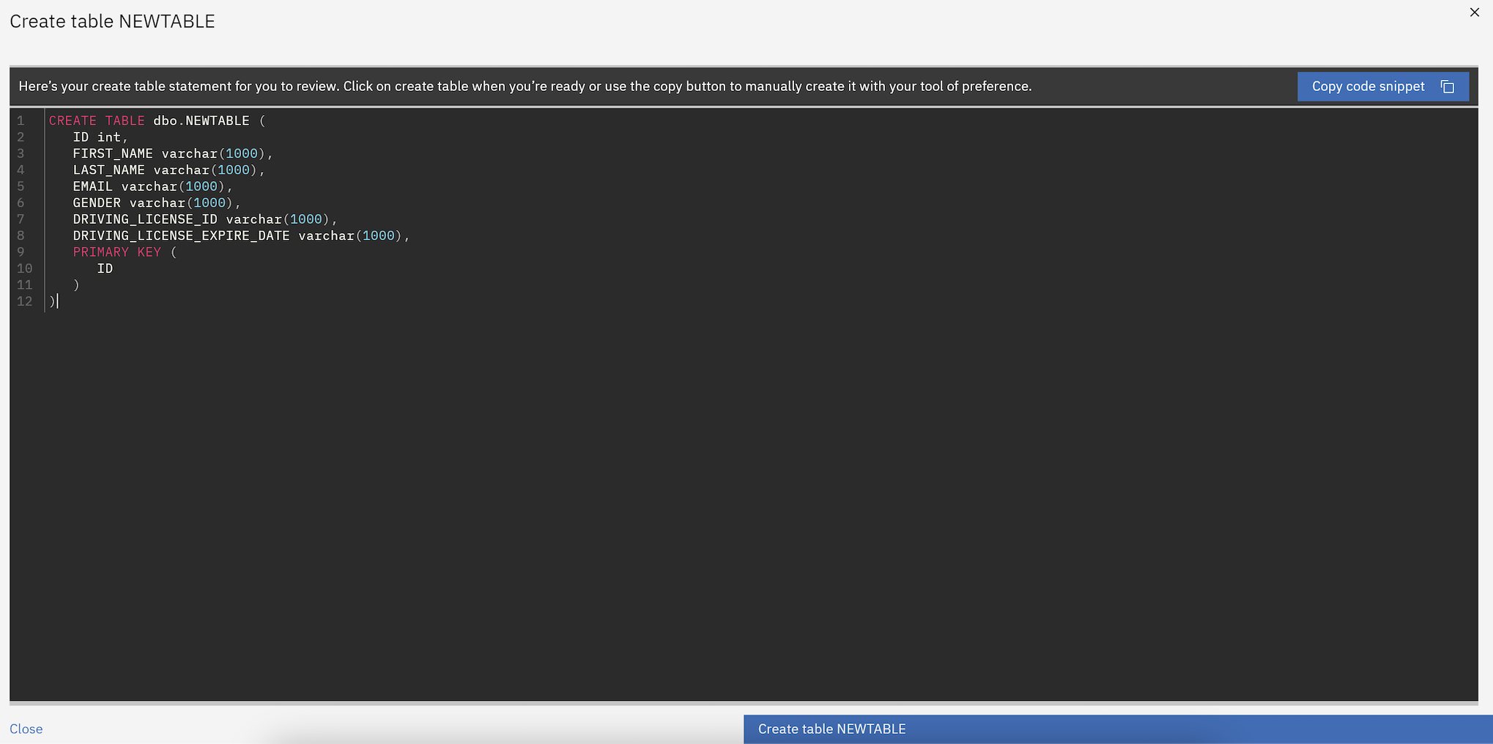This screenshot has height=744, width=1493.
Task: Click the PRIMARY KEY keyword
Action: [116, 253]
